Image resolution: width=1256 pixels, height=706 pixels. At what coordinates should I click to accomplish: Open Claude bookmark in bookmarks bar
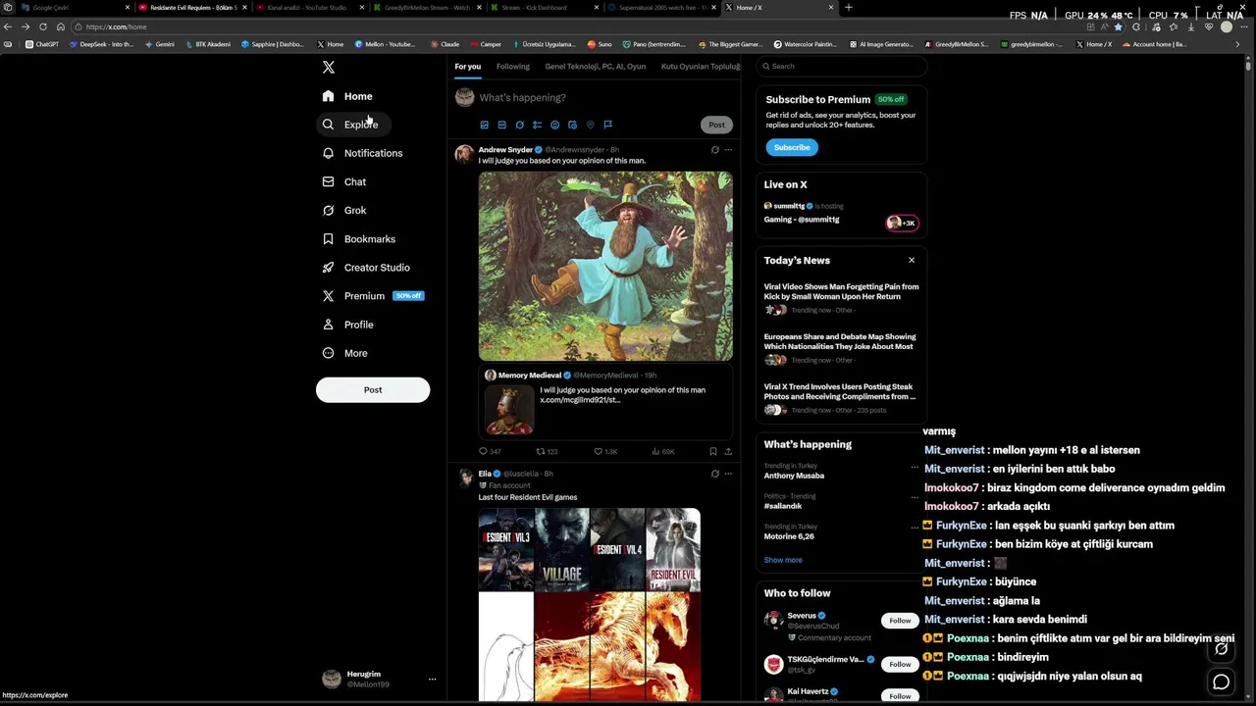[445, 44]
